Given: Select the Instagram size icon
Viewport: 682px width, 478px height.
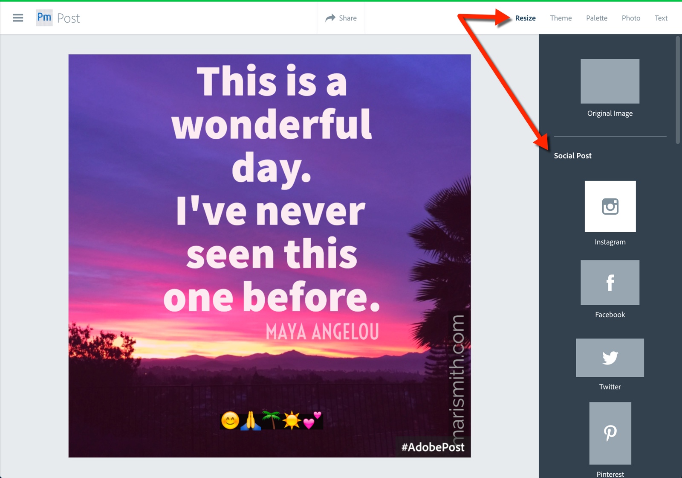Looking at the screenshot, I should pos(610,207).
